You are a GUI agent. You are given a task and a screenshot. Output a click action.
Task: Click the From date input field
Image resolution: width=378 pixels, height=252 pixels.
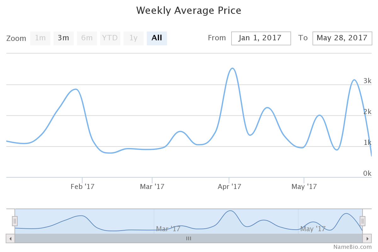coord(261,38)
